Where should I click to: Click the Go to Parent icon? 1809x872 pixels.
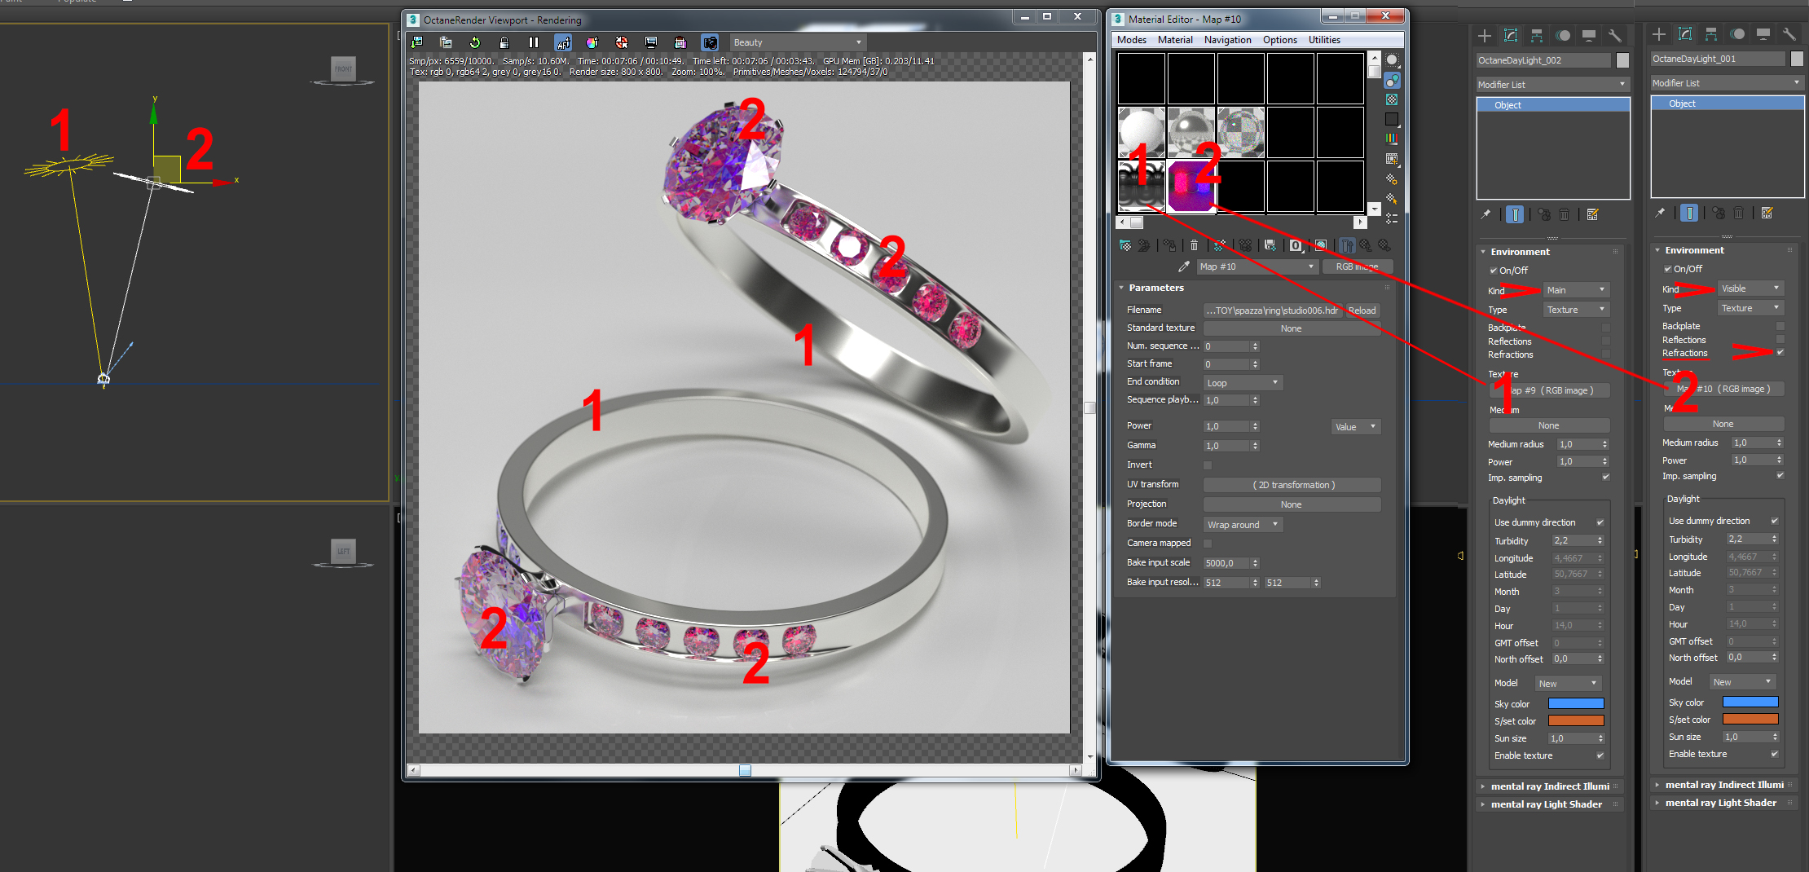point(1366,245)
